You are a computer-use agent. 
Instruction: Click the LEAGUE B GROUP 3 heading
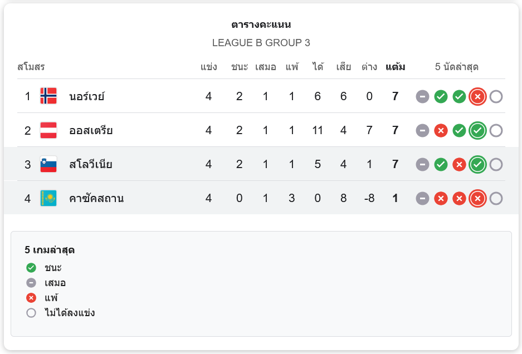(261, 43)
